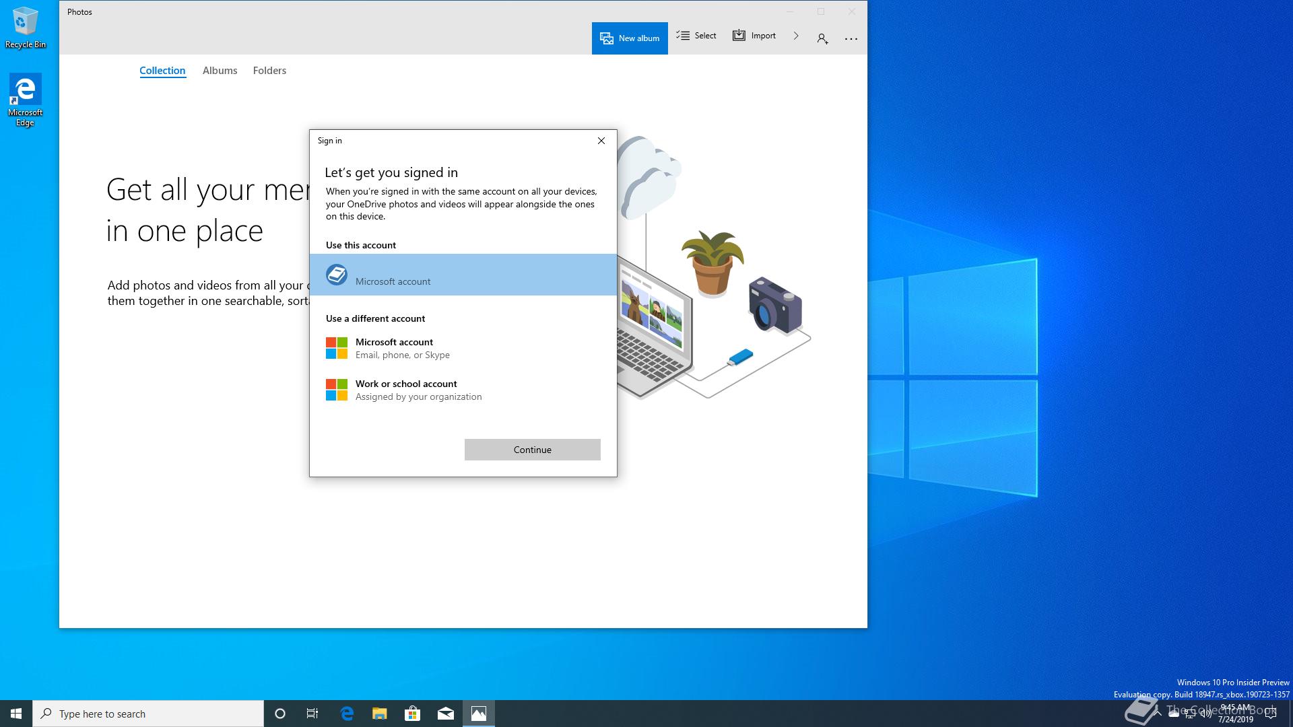Expand more toolbar options chevron
Screen dimensions: 1293x727
point(796,36)
